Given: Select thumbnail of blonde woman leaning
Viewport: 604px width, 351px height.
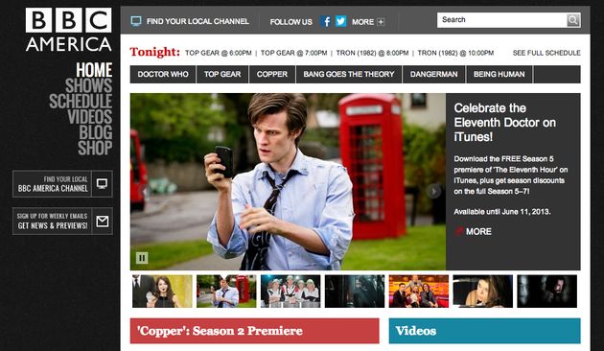Looking at the screenshot, I should (x=482, y=292).
